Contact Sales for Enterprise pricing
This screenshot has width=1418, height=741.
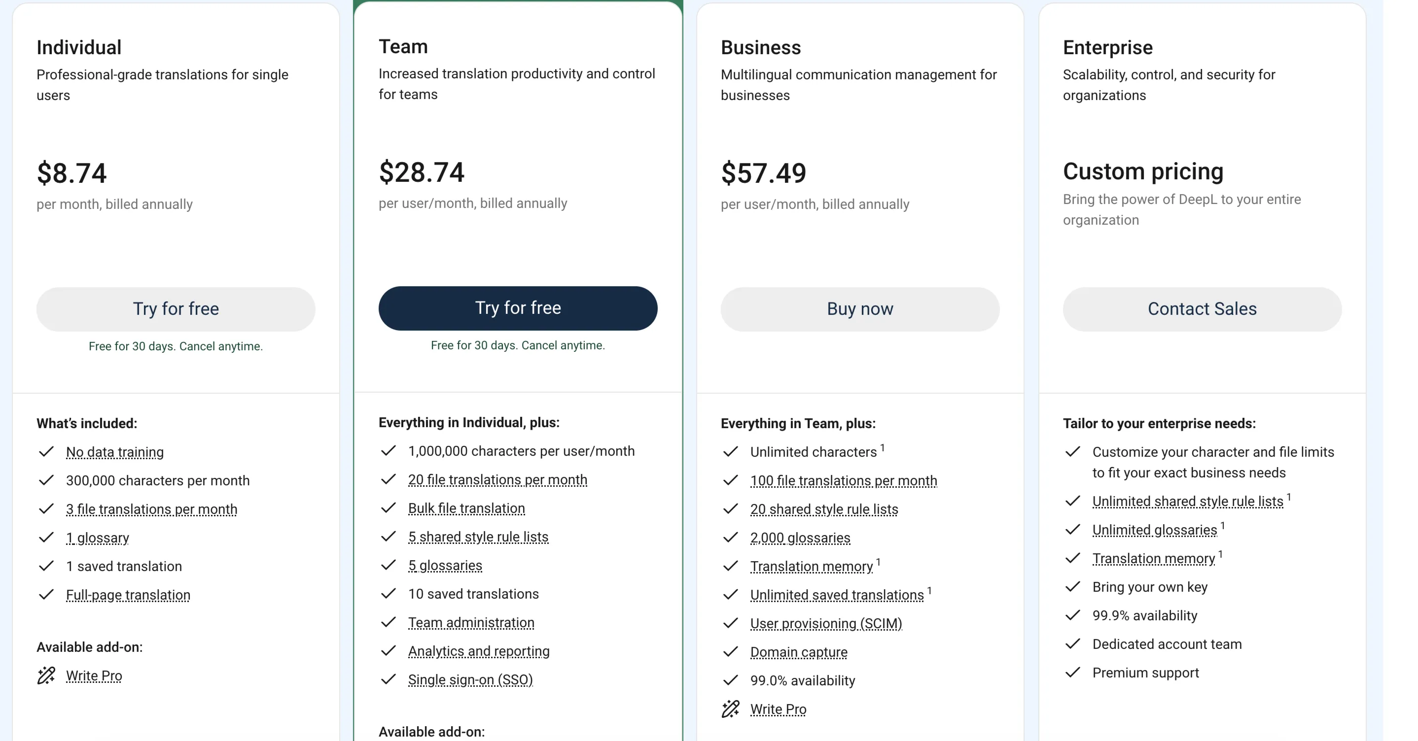pos(1202,308)
